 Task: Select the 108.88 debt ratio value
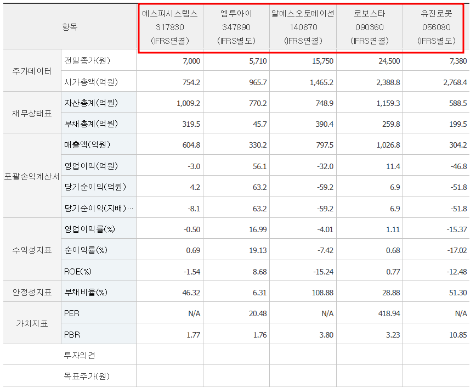coord(322,293)
